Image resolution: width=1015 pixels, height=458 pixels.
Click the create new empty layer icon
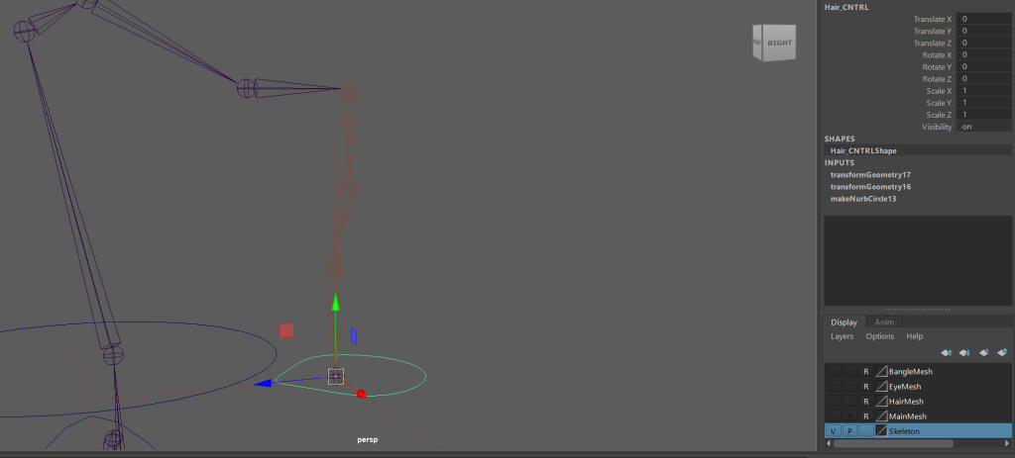(984, 352)
